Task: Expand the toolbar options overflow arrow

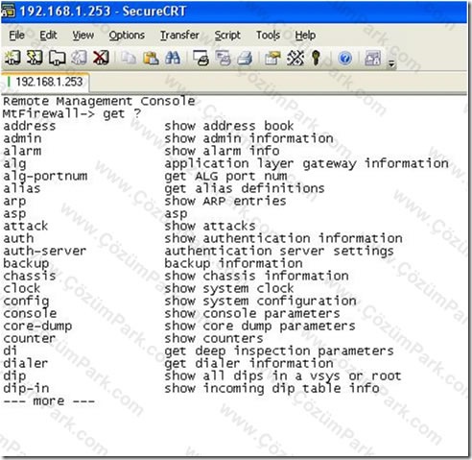Action: (x=391, y=63)
